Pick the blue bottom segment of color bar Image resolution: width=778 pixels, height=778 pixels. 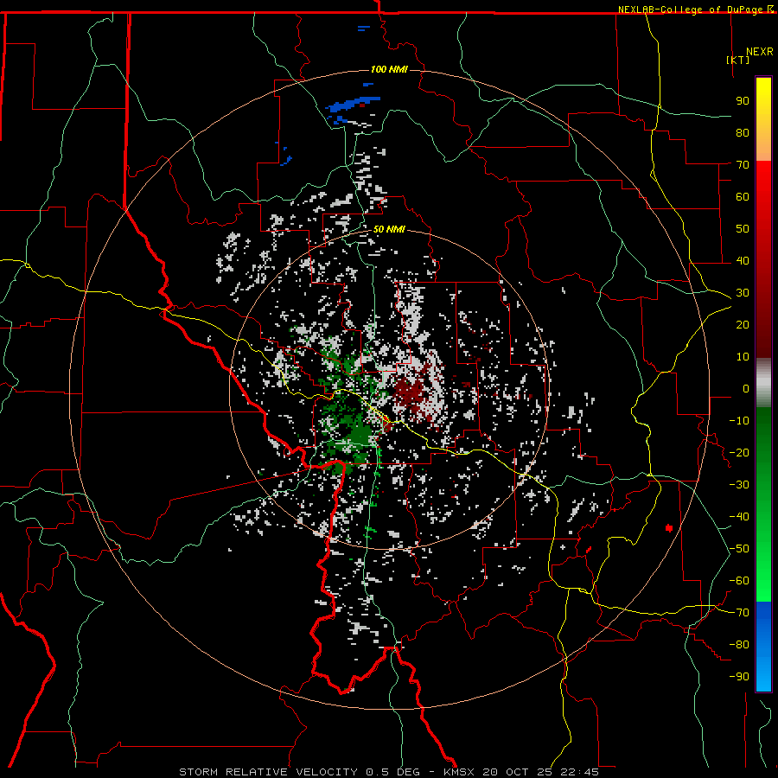(763, 646)
